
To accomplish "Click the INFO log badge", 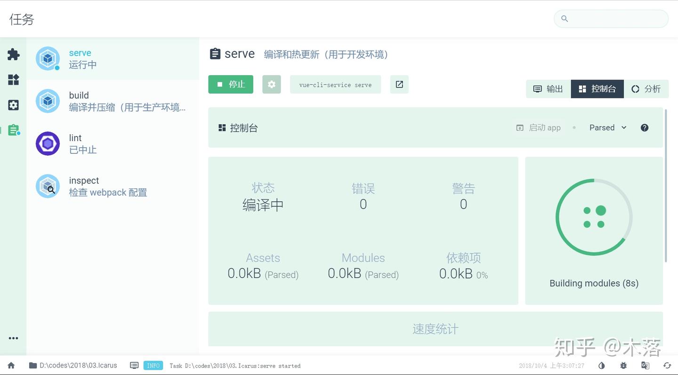I will (153, 366).
